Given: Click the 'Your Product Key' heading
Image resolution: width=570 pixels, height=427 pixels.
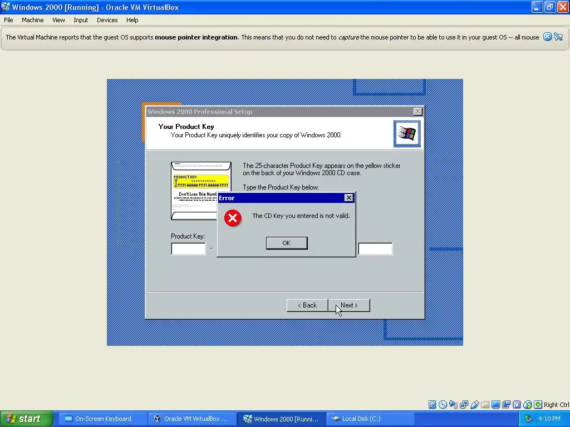Looking at the screenshot, I should tap(186, 126).
